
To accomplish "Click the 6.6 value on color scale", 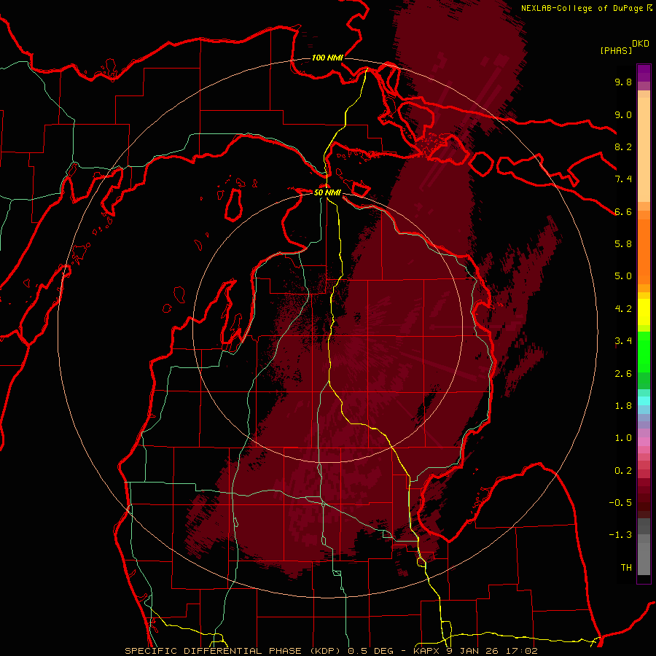I will coord(623,211).
